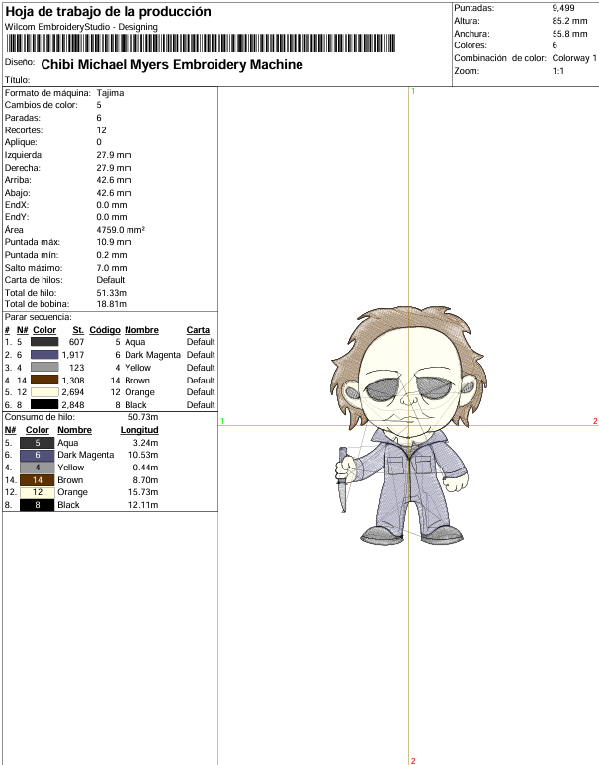599x765 pixels.
Task: Click thread consumption swatch numbered 6
Action: tap(38, 455)
